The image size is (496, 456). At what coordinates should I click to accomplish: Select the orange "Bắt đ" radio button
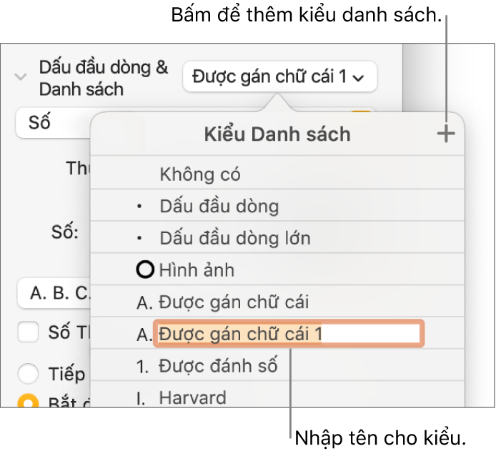29,402
